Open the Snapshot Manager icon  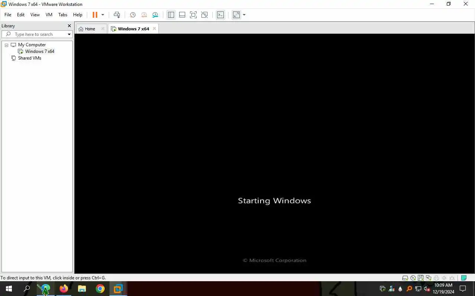[155, 15]
